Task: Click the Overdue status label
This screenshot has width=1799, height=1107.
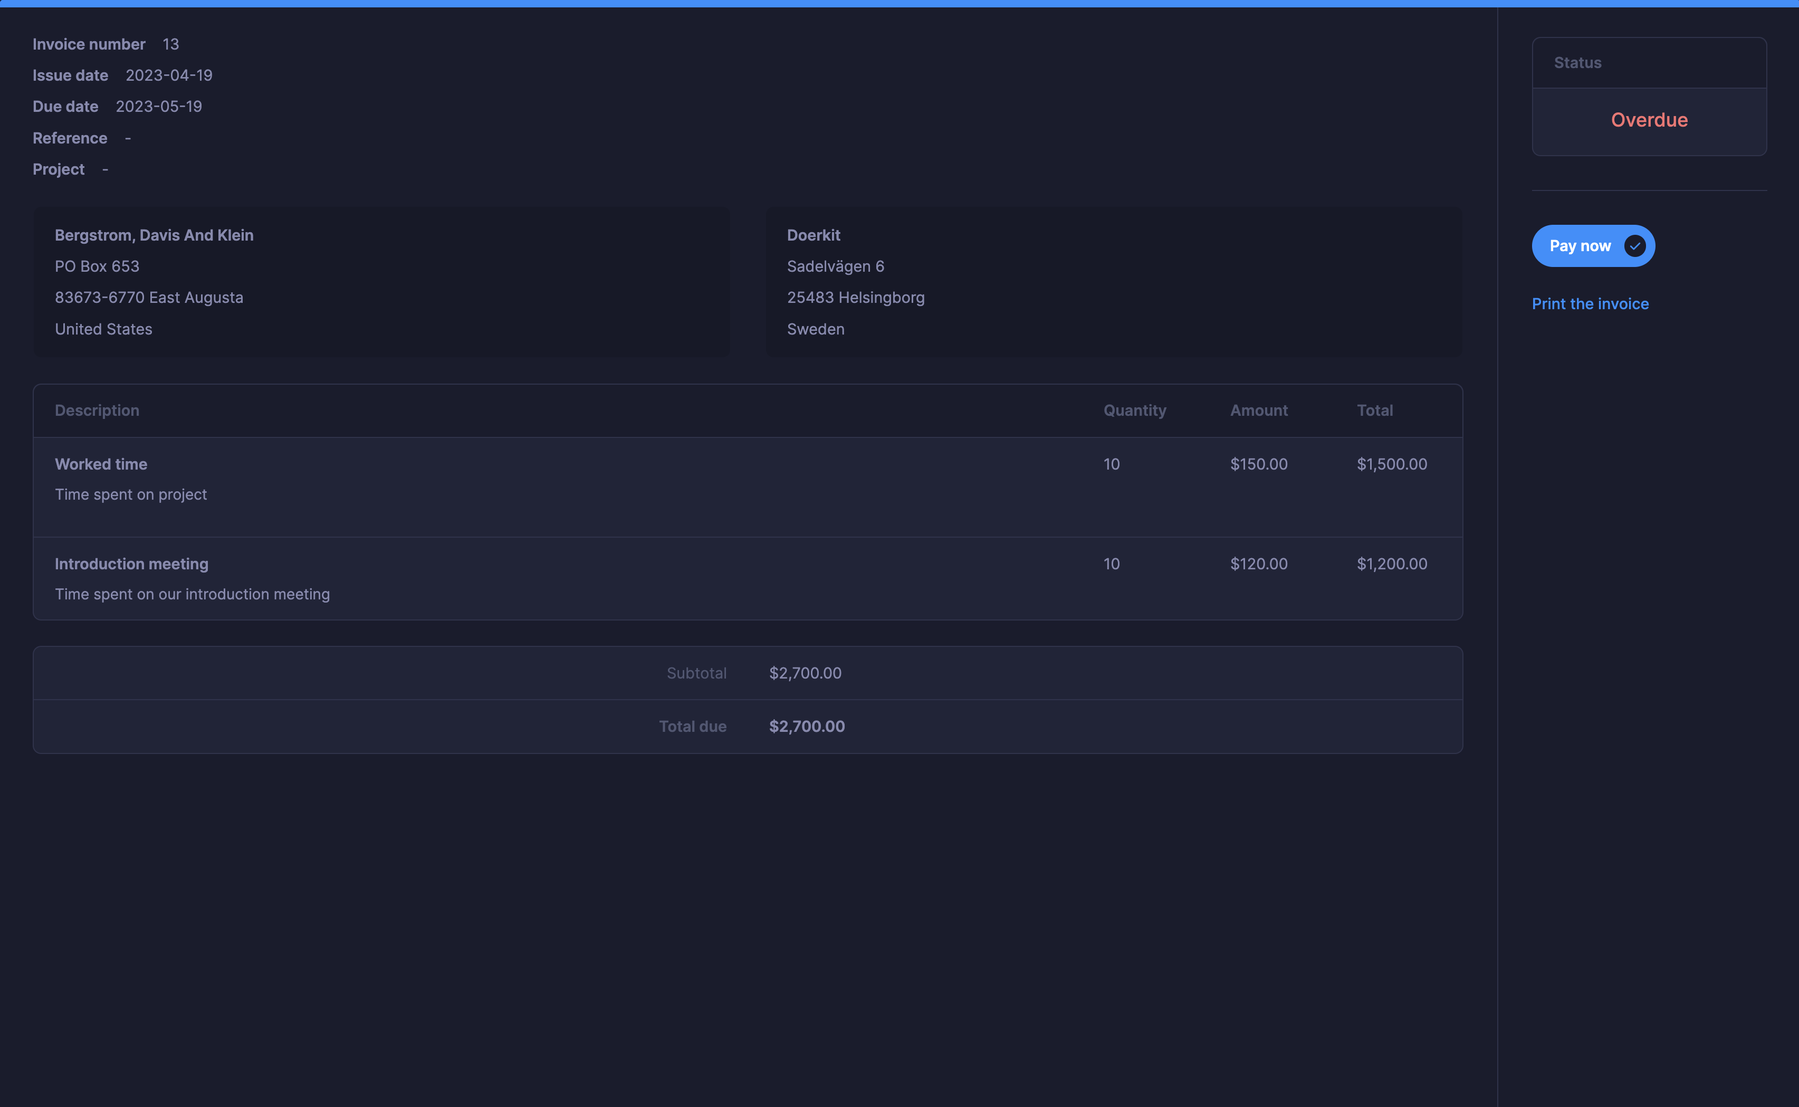Action: point(1649,119)
